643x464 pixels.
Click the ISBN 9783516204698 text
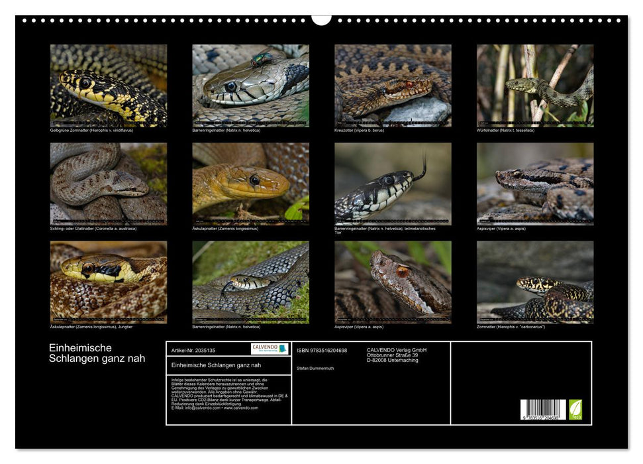[x=322, y=350]
